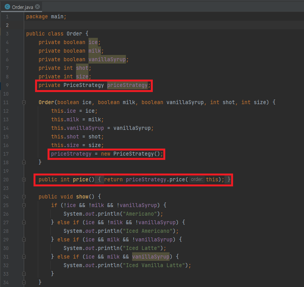Click the 'PriceStrategy' type on line 9
Screen dimensions: 304x287
point(83,85)
